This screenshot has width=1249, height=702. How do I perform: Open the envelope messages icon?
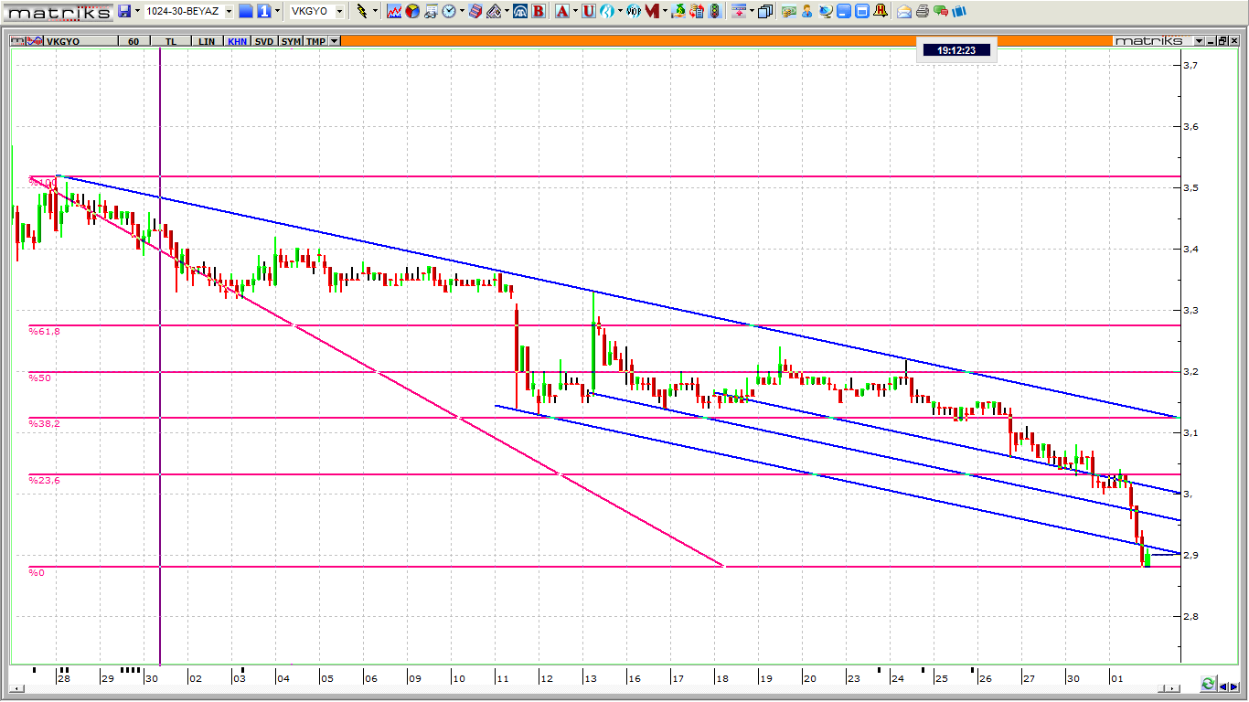click(x=904, y=11)
